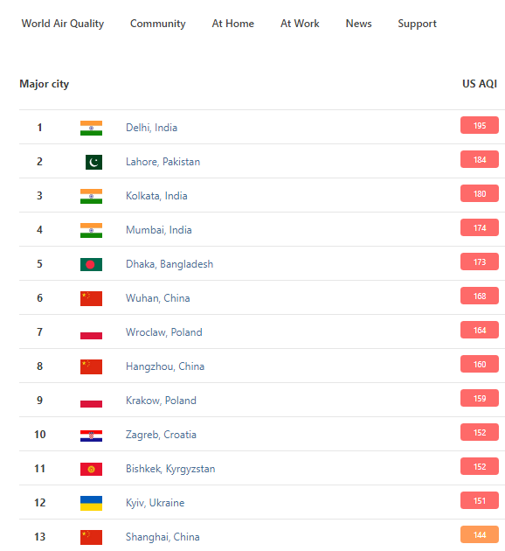Click the US AQI column header
Viewport: 505px width, 551px height.
(480, 84)
